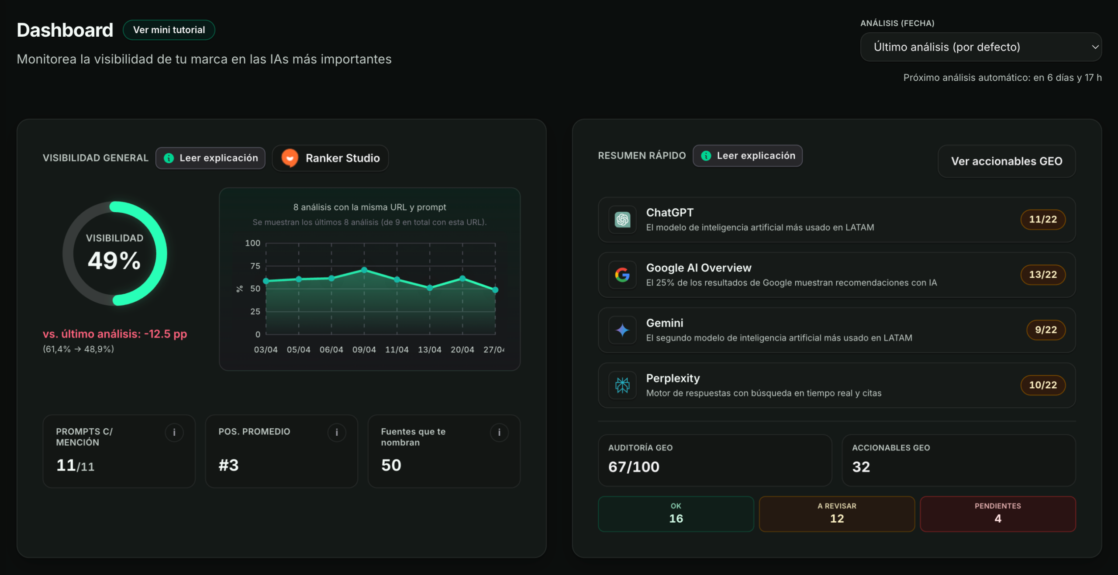Open the Auditoría GEO 67/100 card

pyautogui.click(x=714, y=460)
